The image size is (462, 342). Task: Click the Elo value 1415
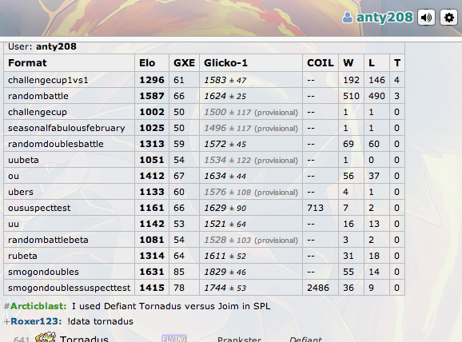click(152, 288)
